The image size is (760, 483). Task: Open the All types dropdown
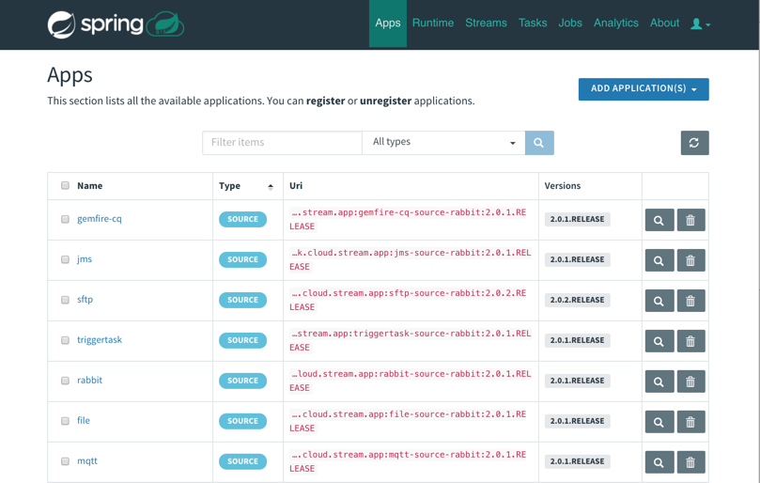tap(443, 143)
